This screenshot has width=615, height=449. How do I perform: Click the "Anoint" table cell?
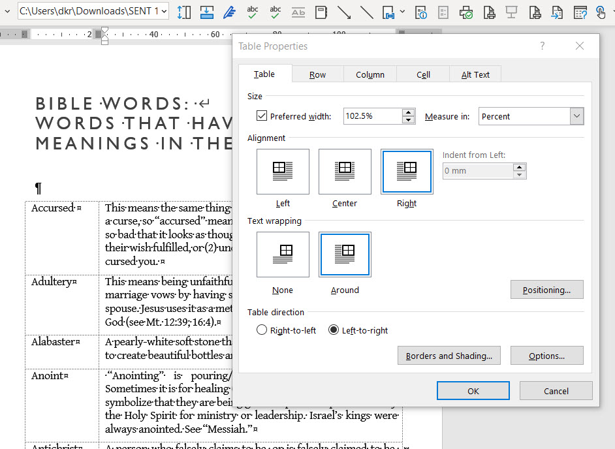pos(62,405)
